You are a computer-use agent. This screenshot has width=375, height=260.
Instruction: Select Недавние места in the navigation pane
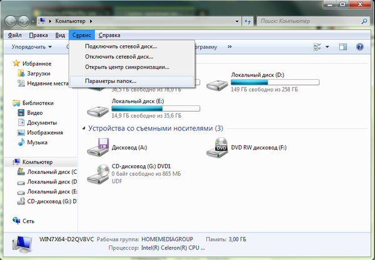(x=47, y=84)
